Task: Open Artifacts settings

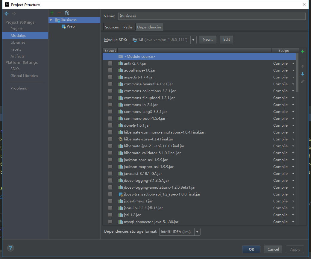Action: pos(17,56)
